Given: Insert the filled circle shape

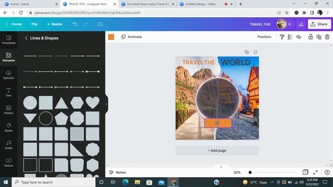Looking at the screenshot, I should [30, 103].
